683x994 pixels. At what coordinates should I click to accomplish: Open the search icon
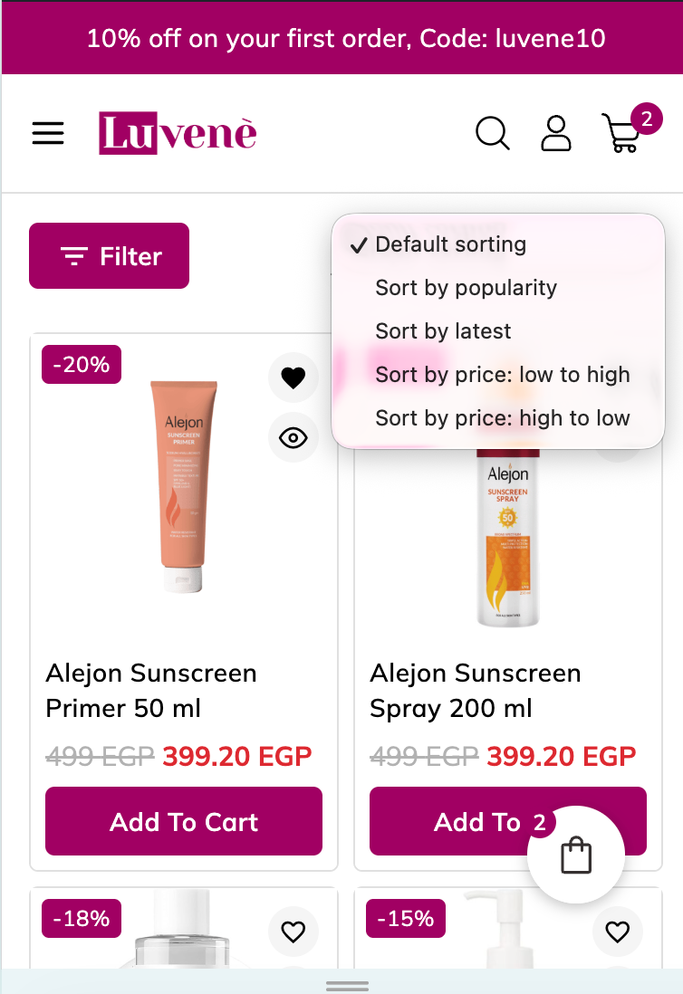(x=492, y=134)
